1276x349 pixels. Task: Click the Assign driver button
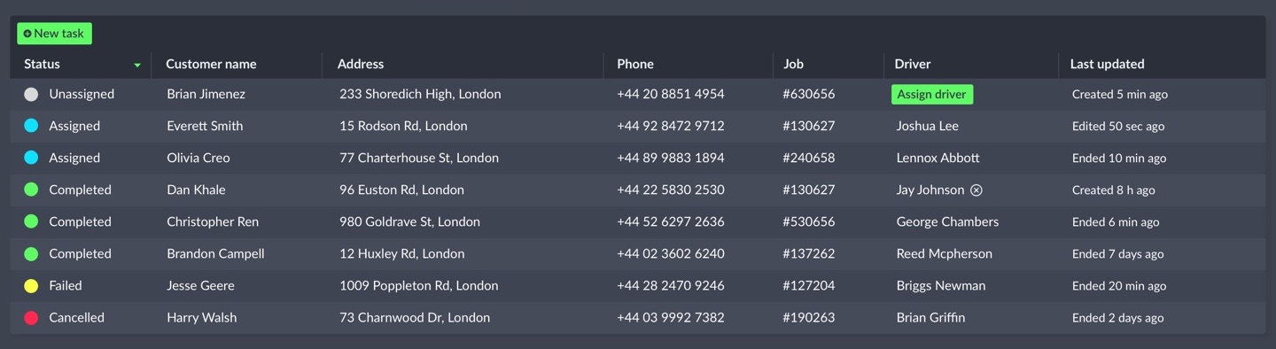(x=932, y=94)
